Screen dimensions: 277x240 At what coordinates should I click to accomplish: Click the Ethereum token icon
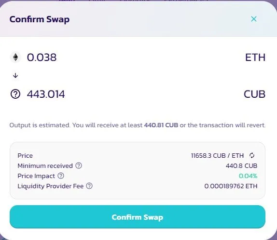[x=15, y=58]
